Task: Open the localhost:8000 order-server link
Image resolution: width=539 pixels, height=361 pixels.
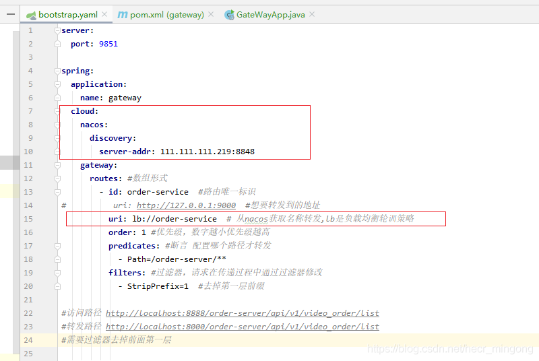Action: pyautogui.click(x=243, y=327)
